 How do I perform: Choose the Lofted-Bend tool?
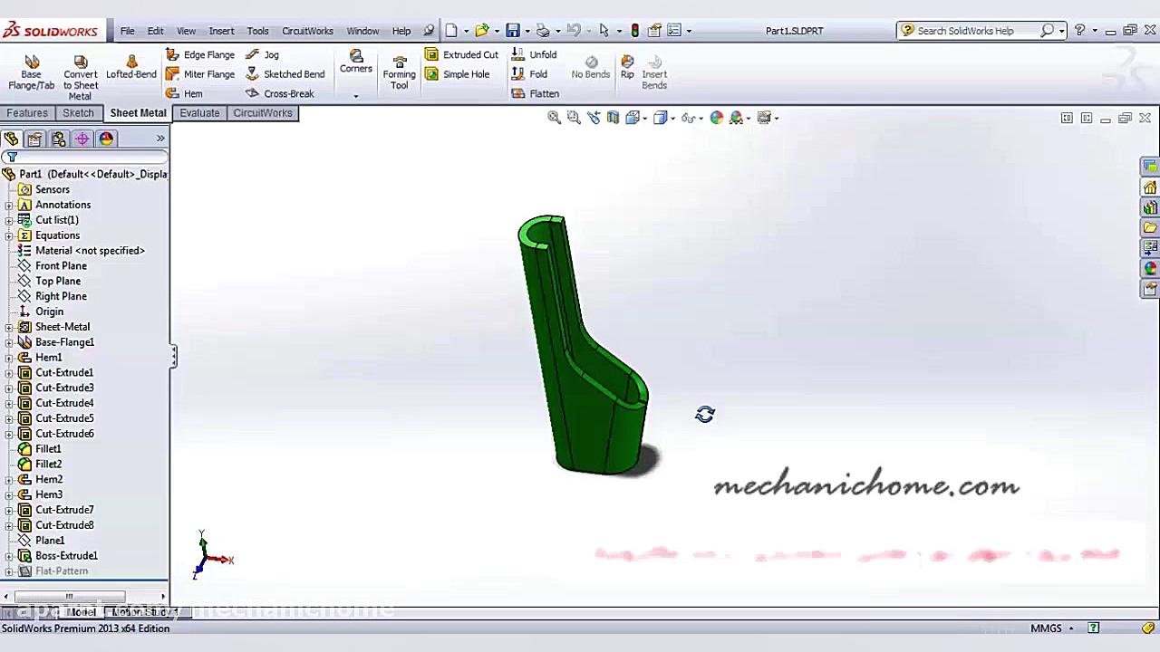[131, 67]
